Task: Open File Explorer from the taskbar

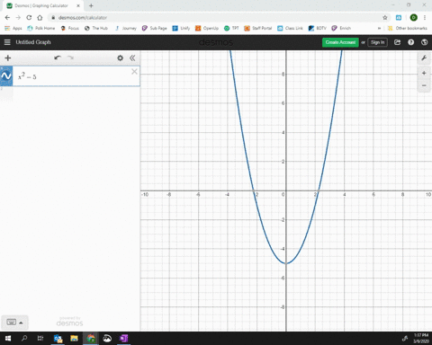Action: coord(74,339)
